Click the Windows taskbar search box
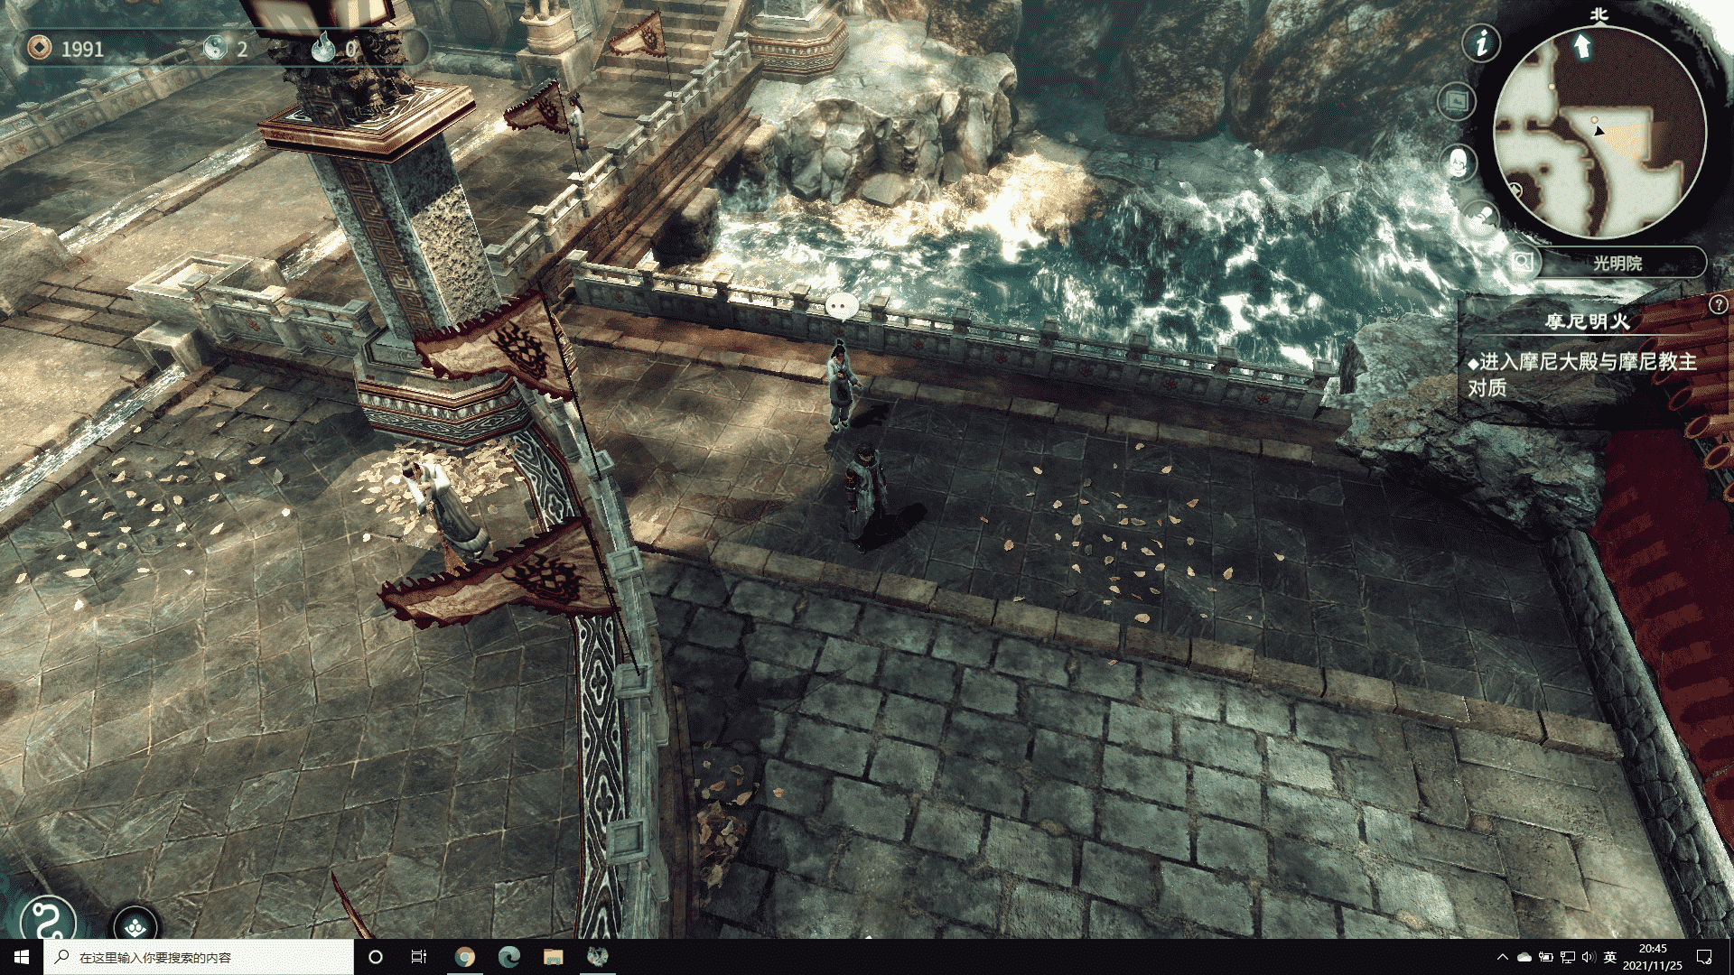 coord(199,957)
